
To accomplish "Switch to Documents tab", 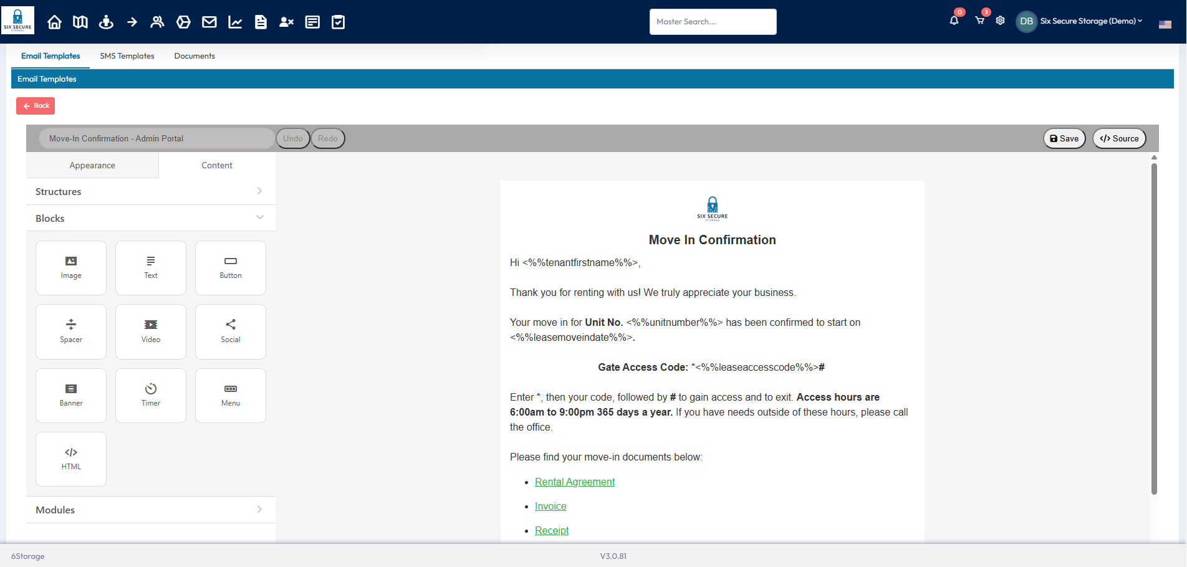I will click(195, 56).
